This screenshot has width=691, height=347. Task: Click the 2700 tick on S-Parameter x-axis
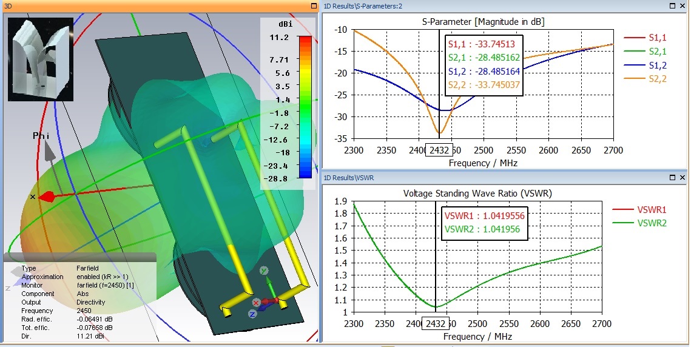click(x=613, y=150)
